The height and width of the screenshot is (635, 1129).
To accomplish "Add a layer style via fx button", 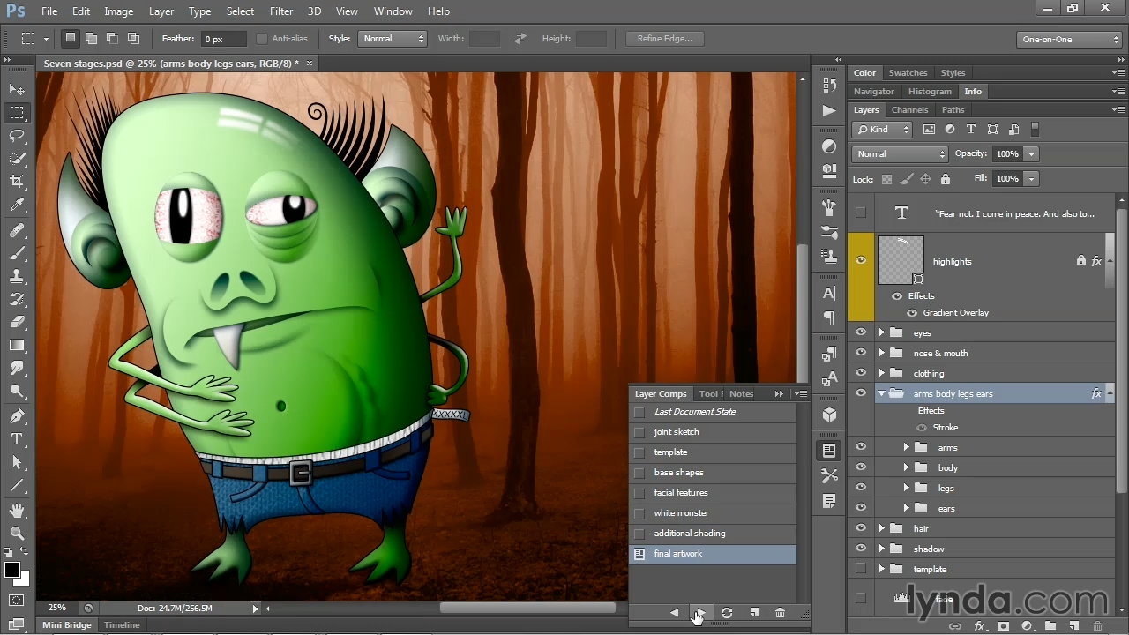I will pyautogui.click(x=979, y=626).
